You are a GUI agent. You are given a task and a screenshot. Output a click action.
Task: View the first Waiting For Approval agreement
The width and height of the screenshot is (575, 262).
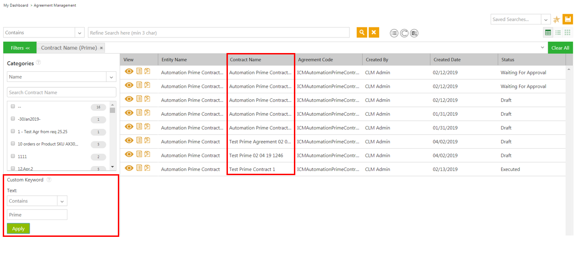point(129,71)
